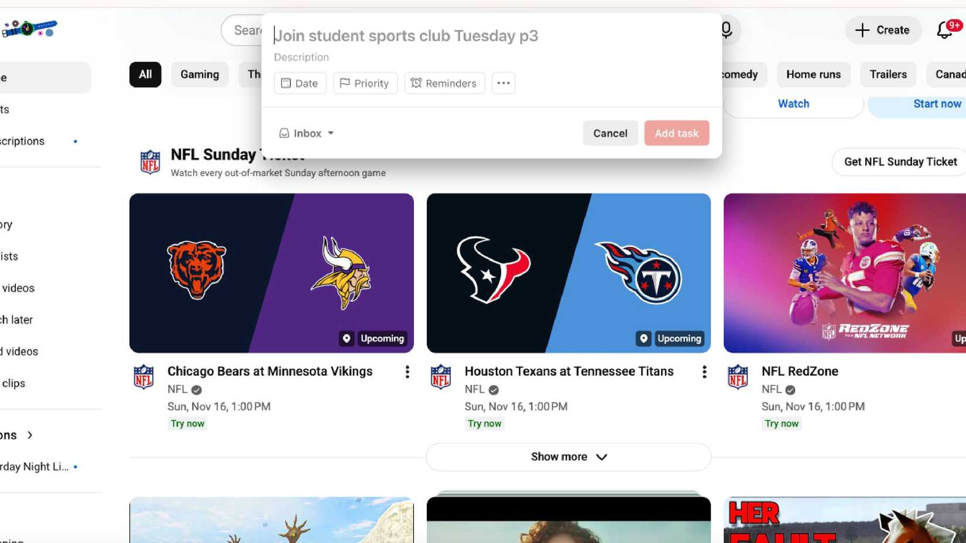Click the voice search microphone icon
The height and width of the screenshot is (543, 966).
click(726, 30)
